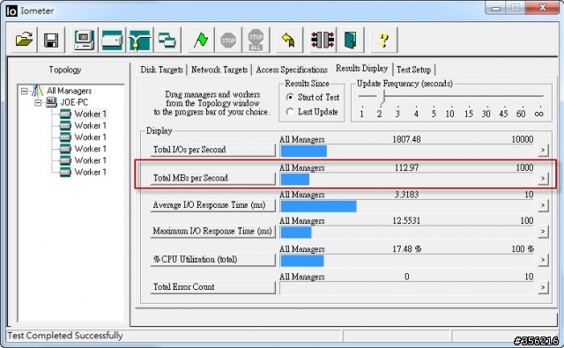Screen dimensions: 564x348
Task: Save test configuration floppy icon
Action: (x=51, y=40)
